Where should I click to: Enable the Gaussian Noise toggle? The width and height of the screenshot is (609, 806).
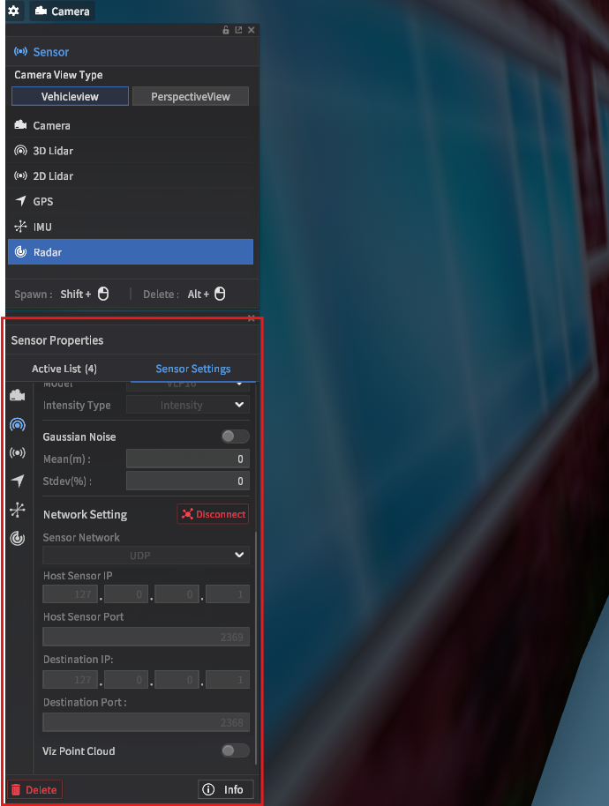(x=235, y=437)
